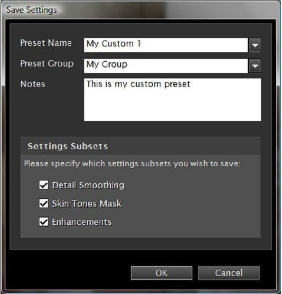Click the Preset Group label

[x=47, y=64]
